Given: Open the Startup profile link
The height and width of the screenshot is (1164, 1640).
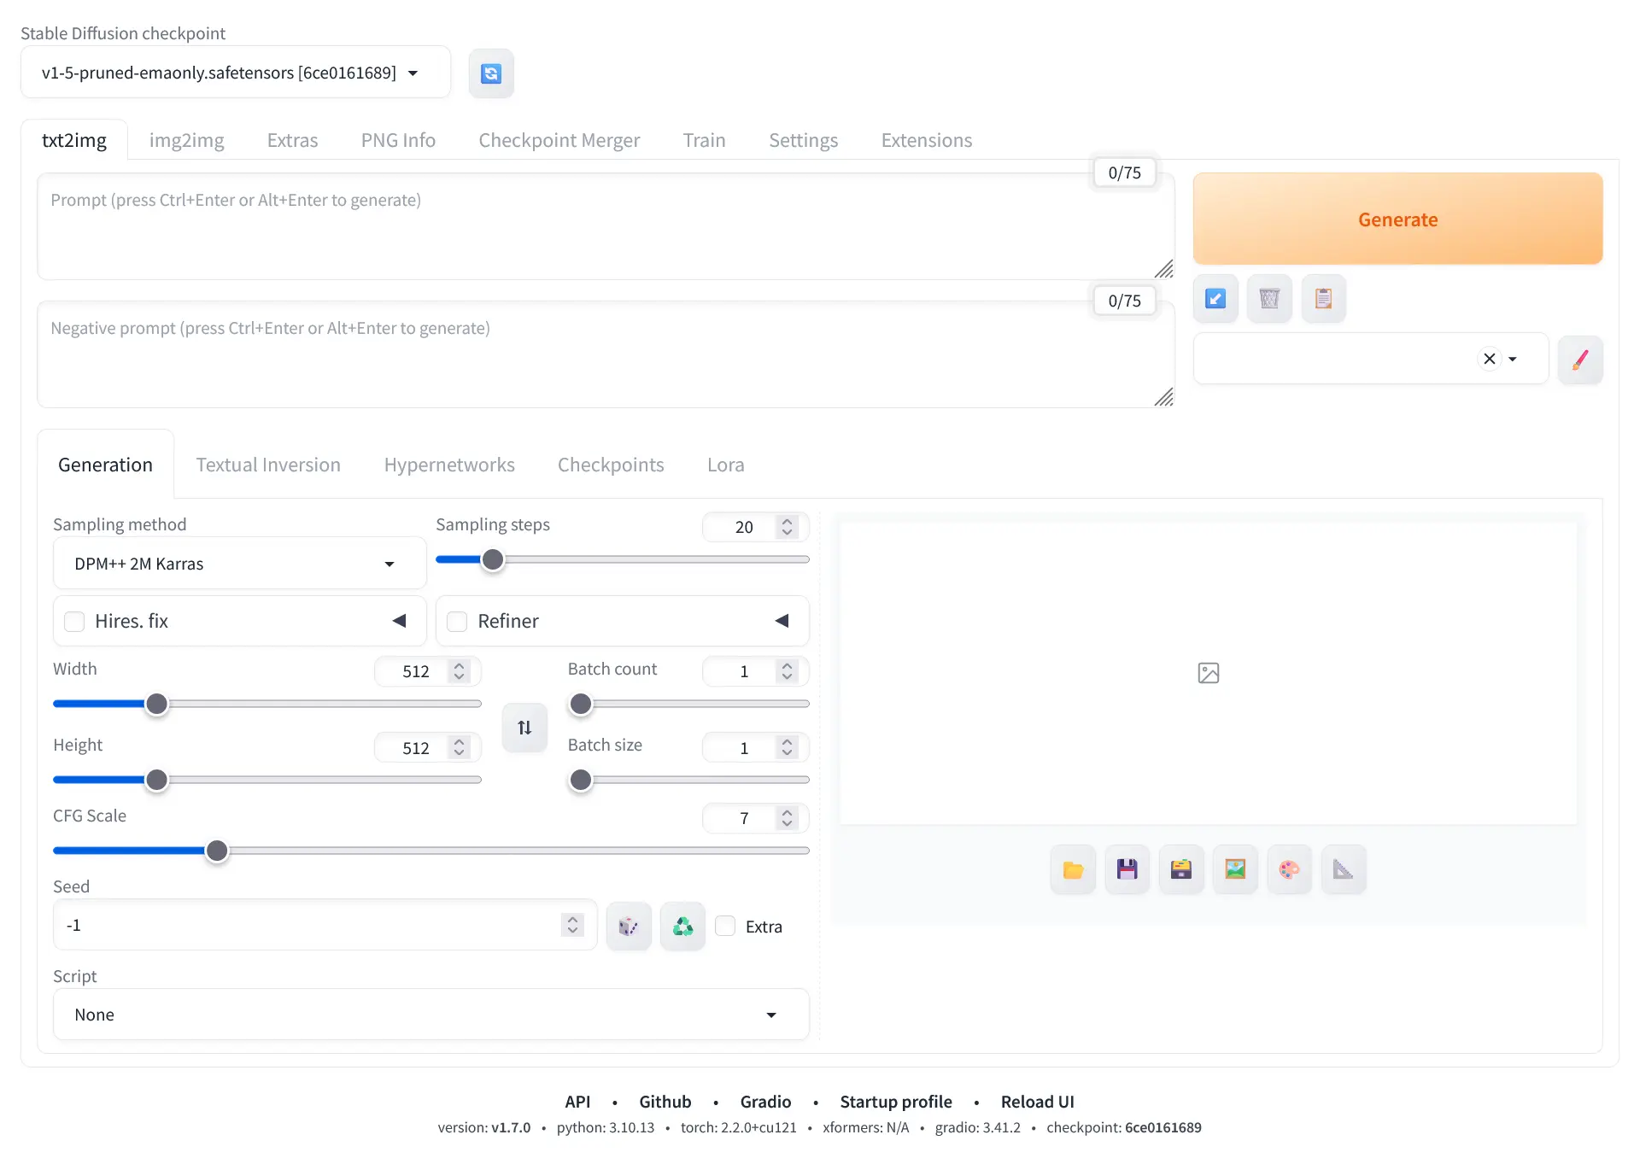Looking at the screenshot, I should pos(896,1102).
